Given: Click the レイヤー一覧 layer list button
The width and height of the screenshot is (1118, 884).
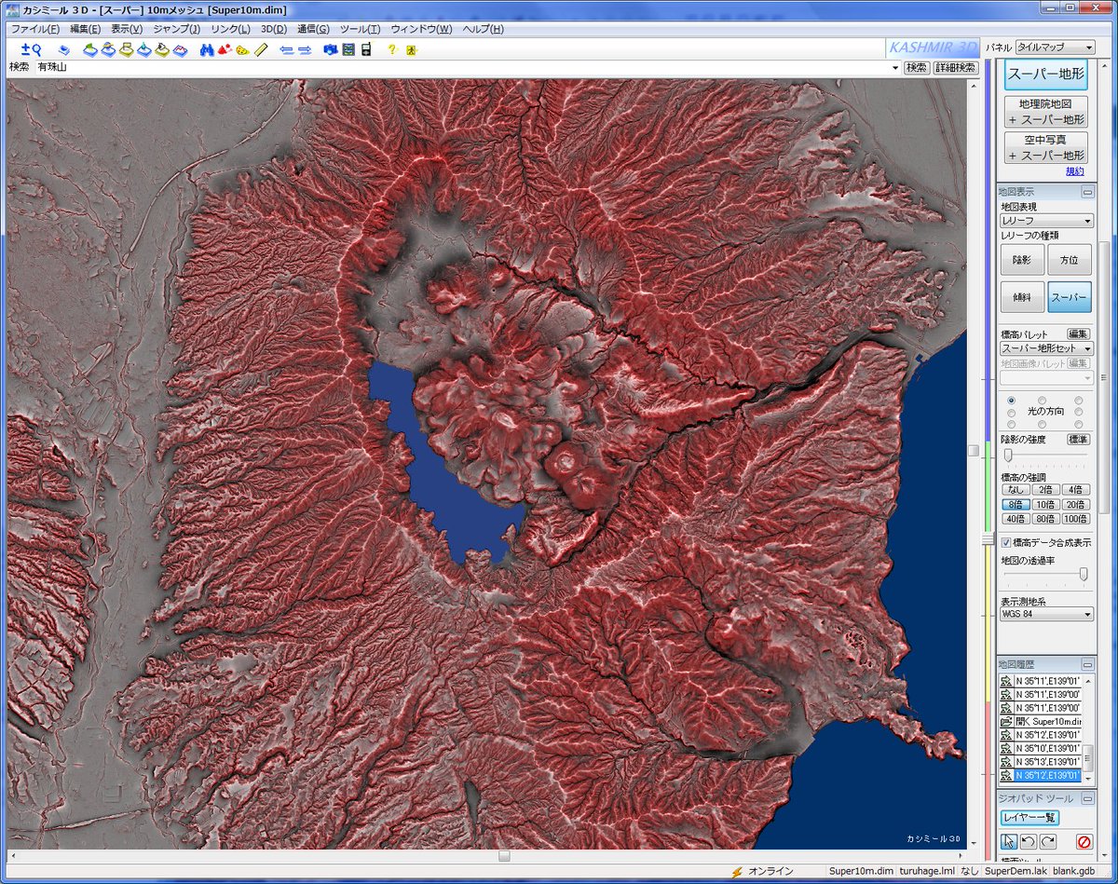Looking at the screenshot, I should pos(1029,818).
